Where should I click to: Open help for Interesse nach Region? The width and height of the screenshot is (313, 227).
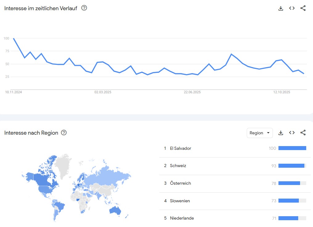click(x=64, y=133)
